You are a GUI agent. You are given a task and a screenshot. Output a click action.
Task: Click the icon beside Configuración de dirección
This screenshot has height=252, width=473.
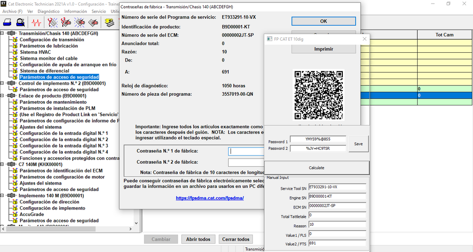pos(15,202)
